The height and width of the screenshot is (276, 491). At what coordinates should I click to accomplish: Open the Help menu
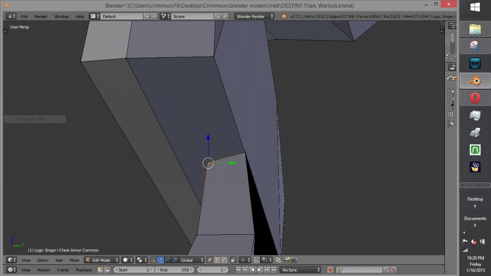80,16
